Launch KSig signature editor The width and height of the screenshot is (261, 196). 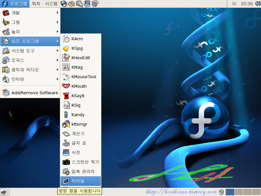point(81,105)
